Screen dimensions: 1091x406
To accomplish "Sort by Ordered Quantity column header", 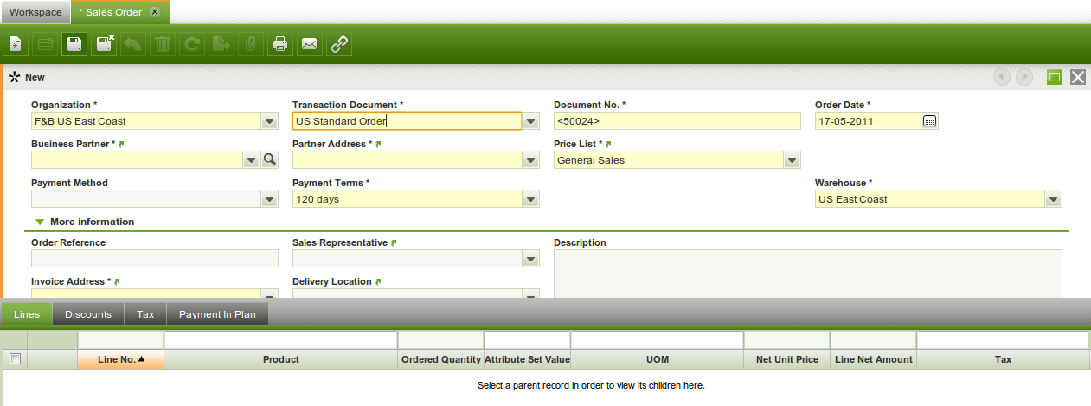I will 441,359.
